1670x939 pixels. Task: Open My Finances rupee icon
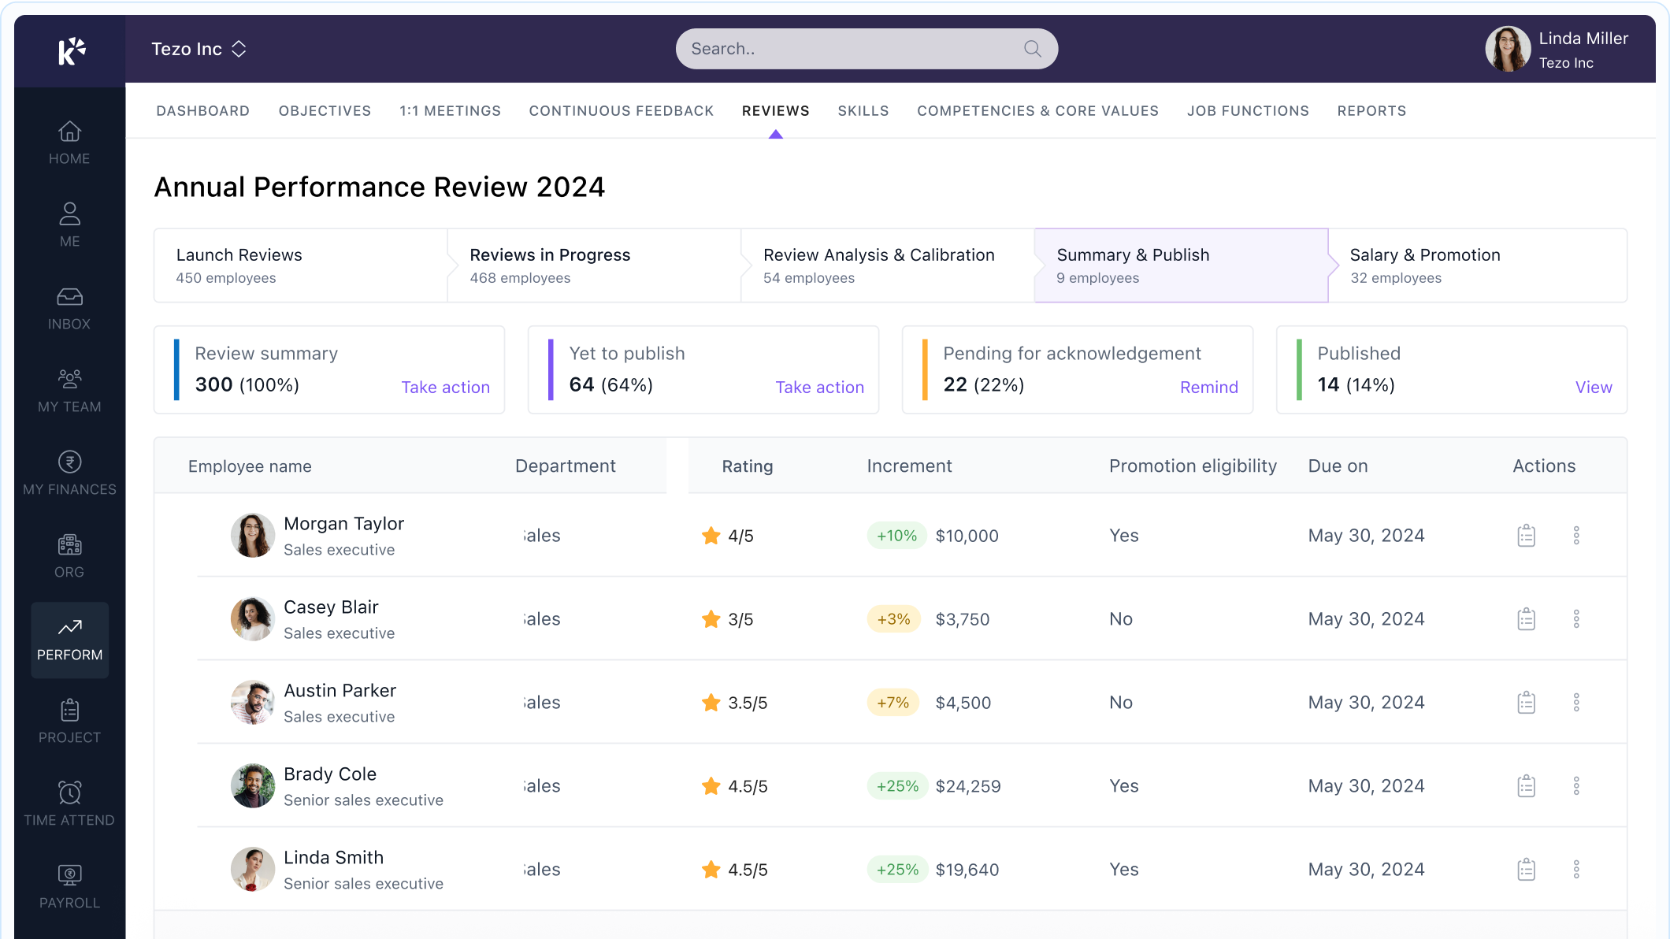coord(69,462)
